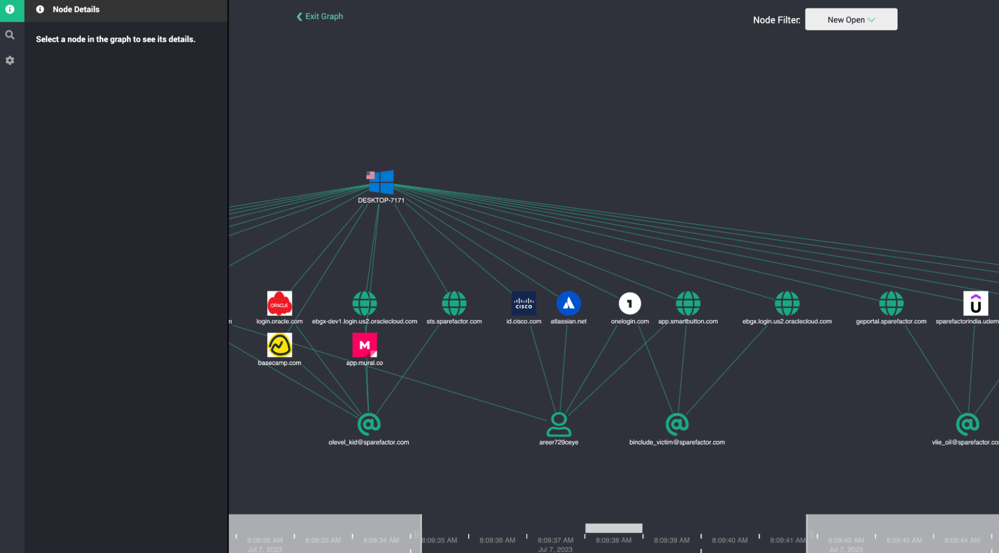999x553 pixels.
Task: Select the login.oracle.com Oracle node
Action: click(279, 303)
